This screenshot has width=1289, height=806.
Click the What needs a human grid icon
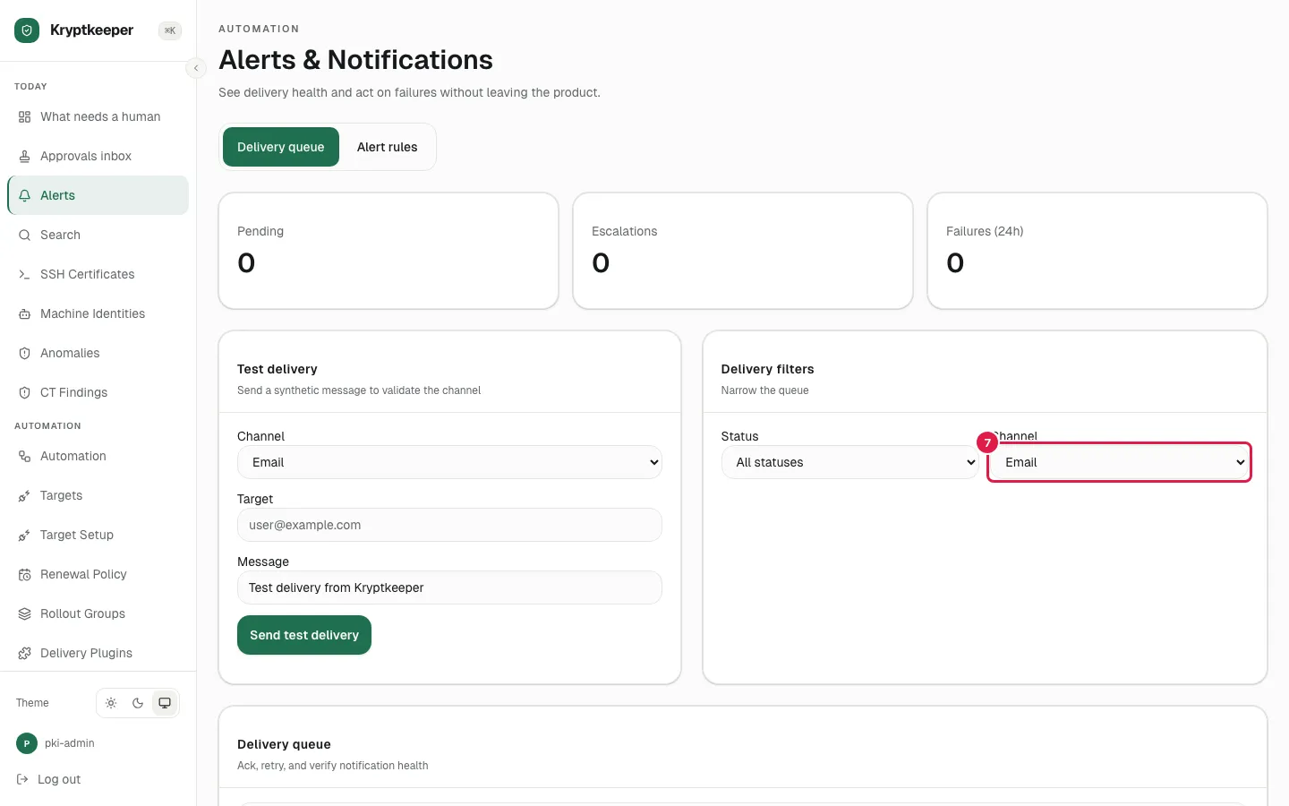(x=25, y=116)
